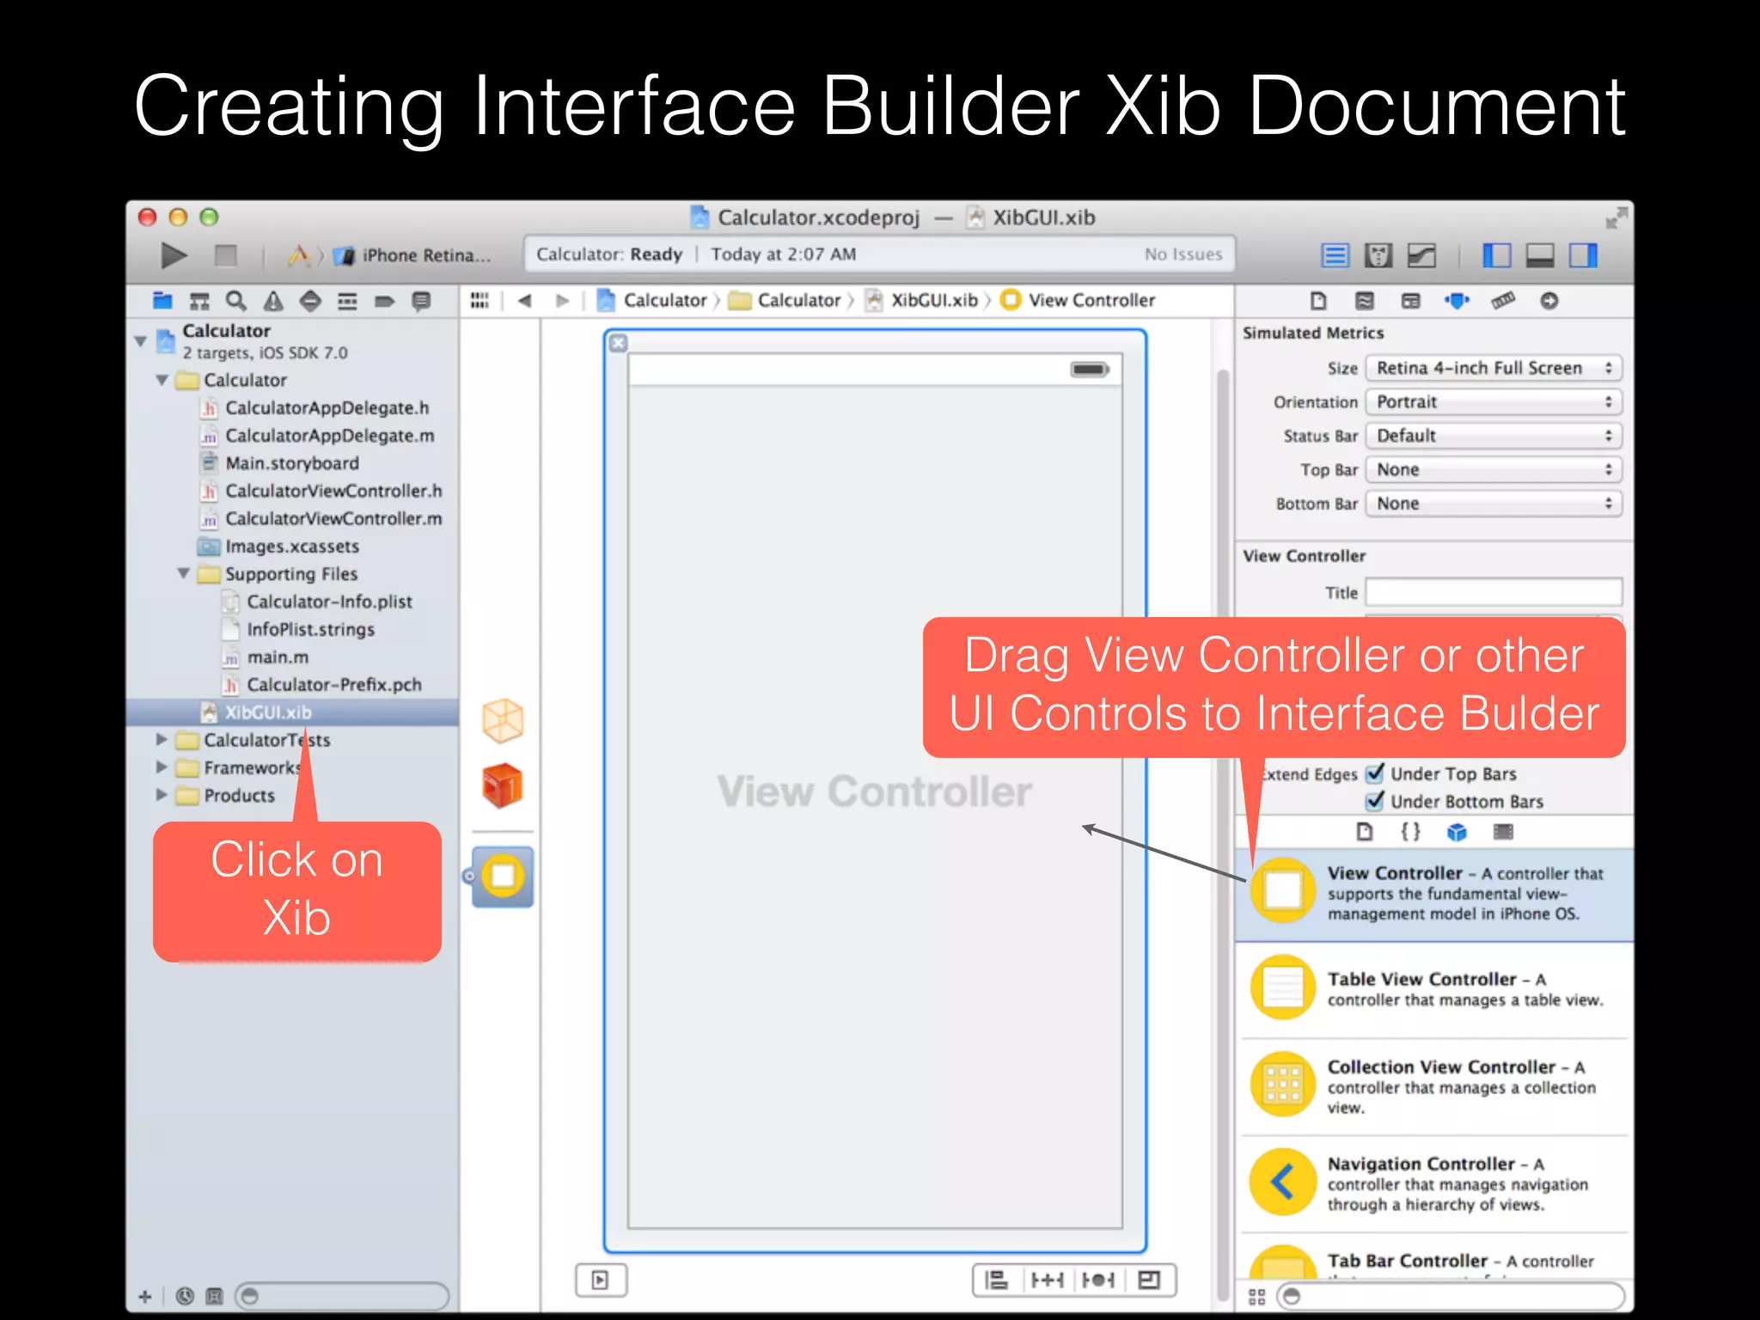Uncheck Under Top Bars checkbox

click(x=1375, y=773)
